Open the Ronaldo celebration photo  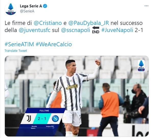77,96
